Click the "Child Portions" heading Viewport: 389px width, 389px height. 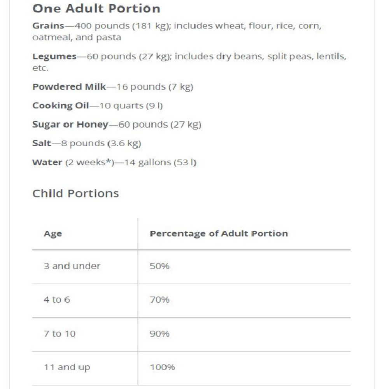pyautogui.click(x=75, y=193)
